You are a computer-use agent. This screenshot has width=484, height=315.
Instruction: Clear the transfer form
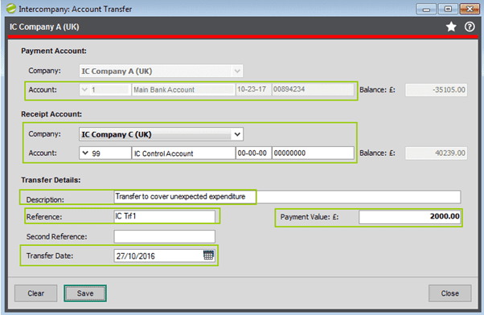click(36, 293)
